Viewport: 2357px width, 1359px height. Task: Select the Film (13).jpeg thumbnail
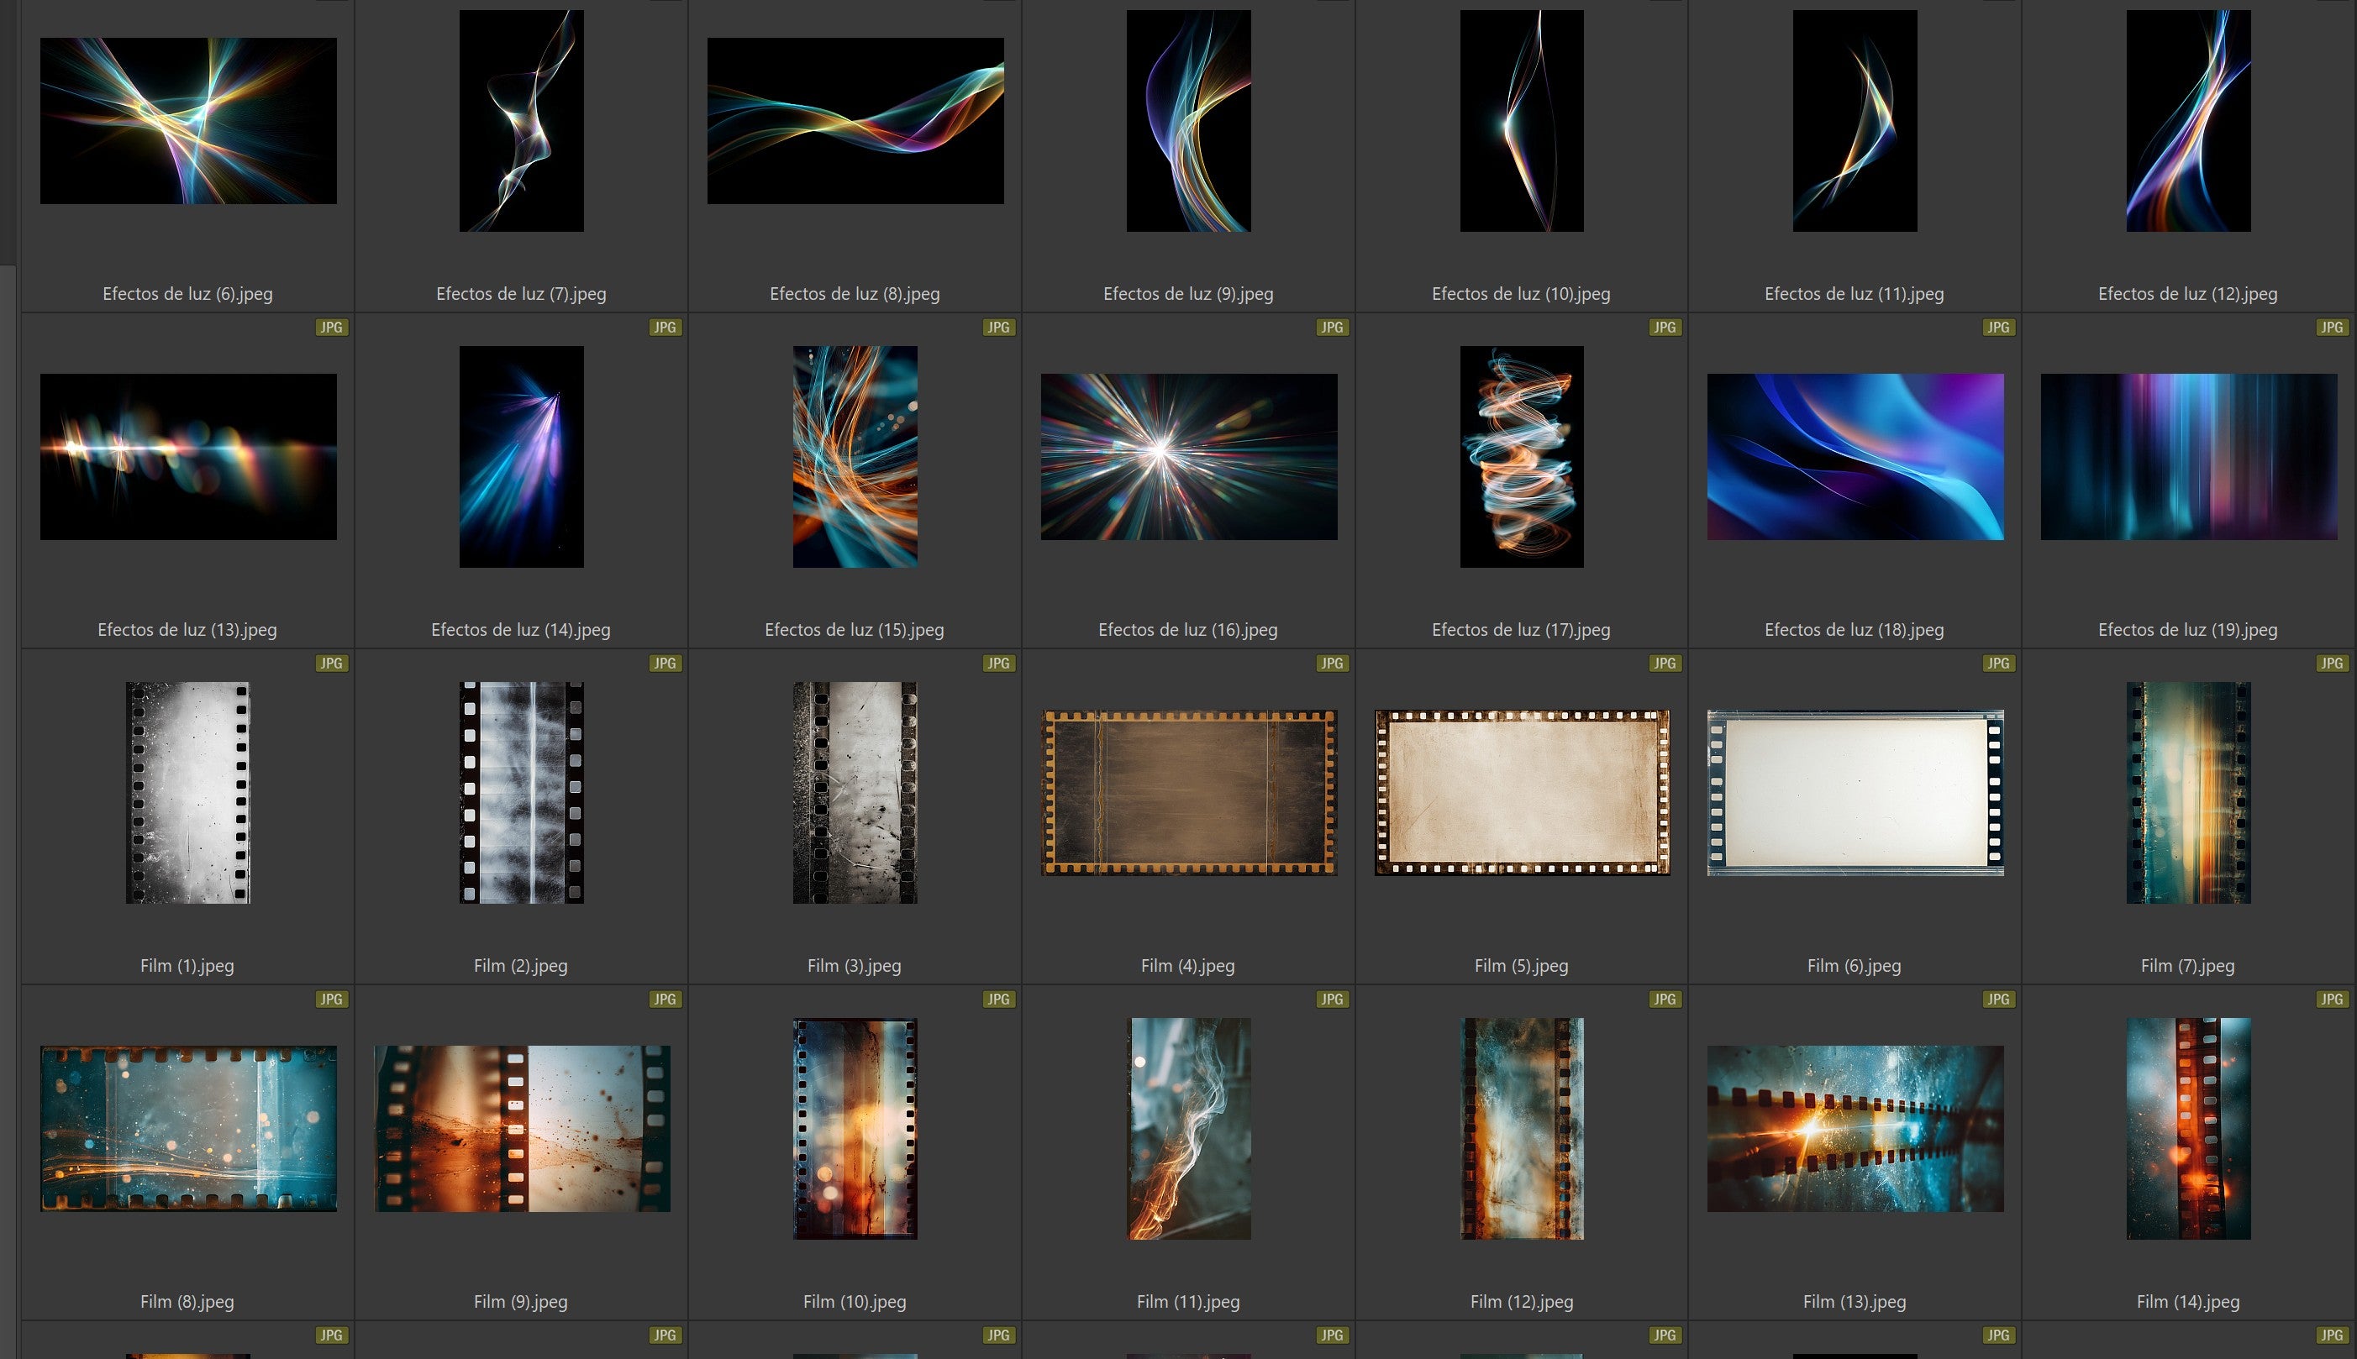coord(1855,1129)
